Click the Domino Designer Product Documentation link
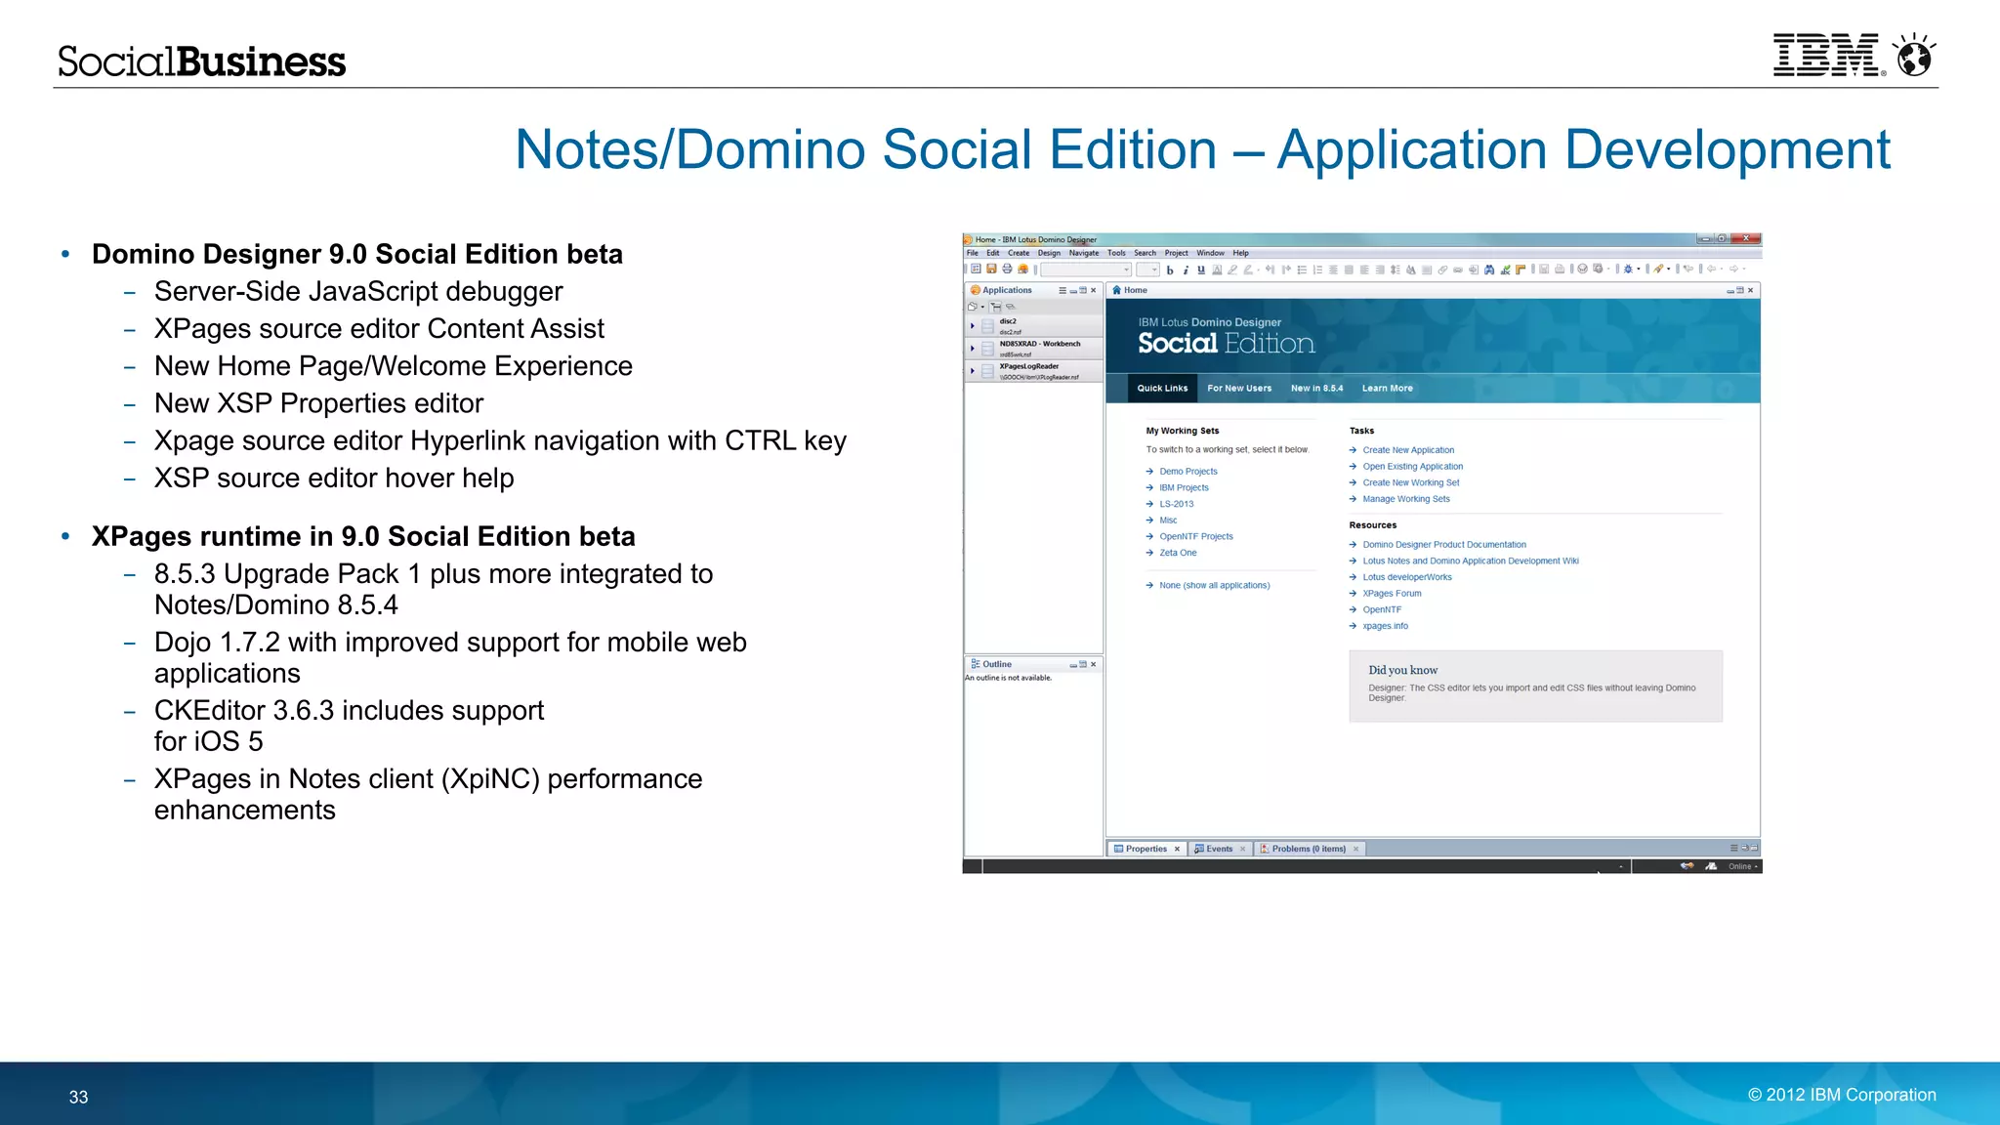The width and height of the screenshot is (2000, 1125). coord(1444,545)
